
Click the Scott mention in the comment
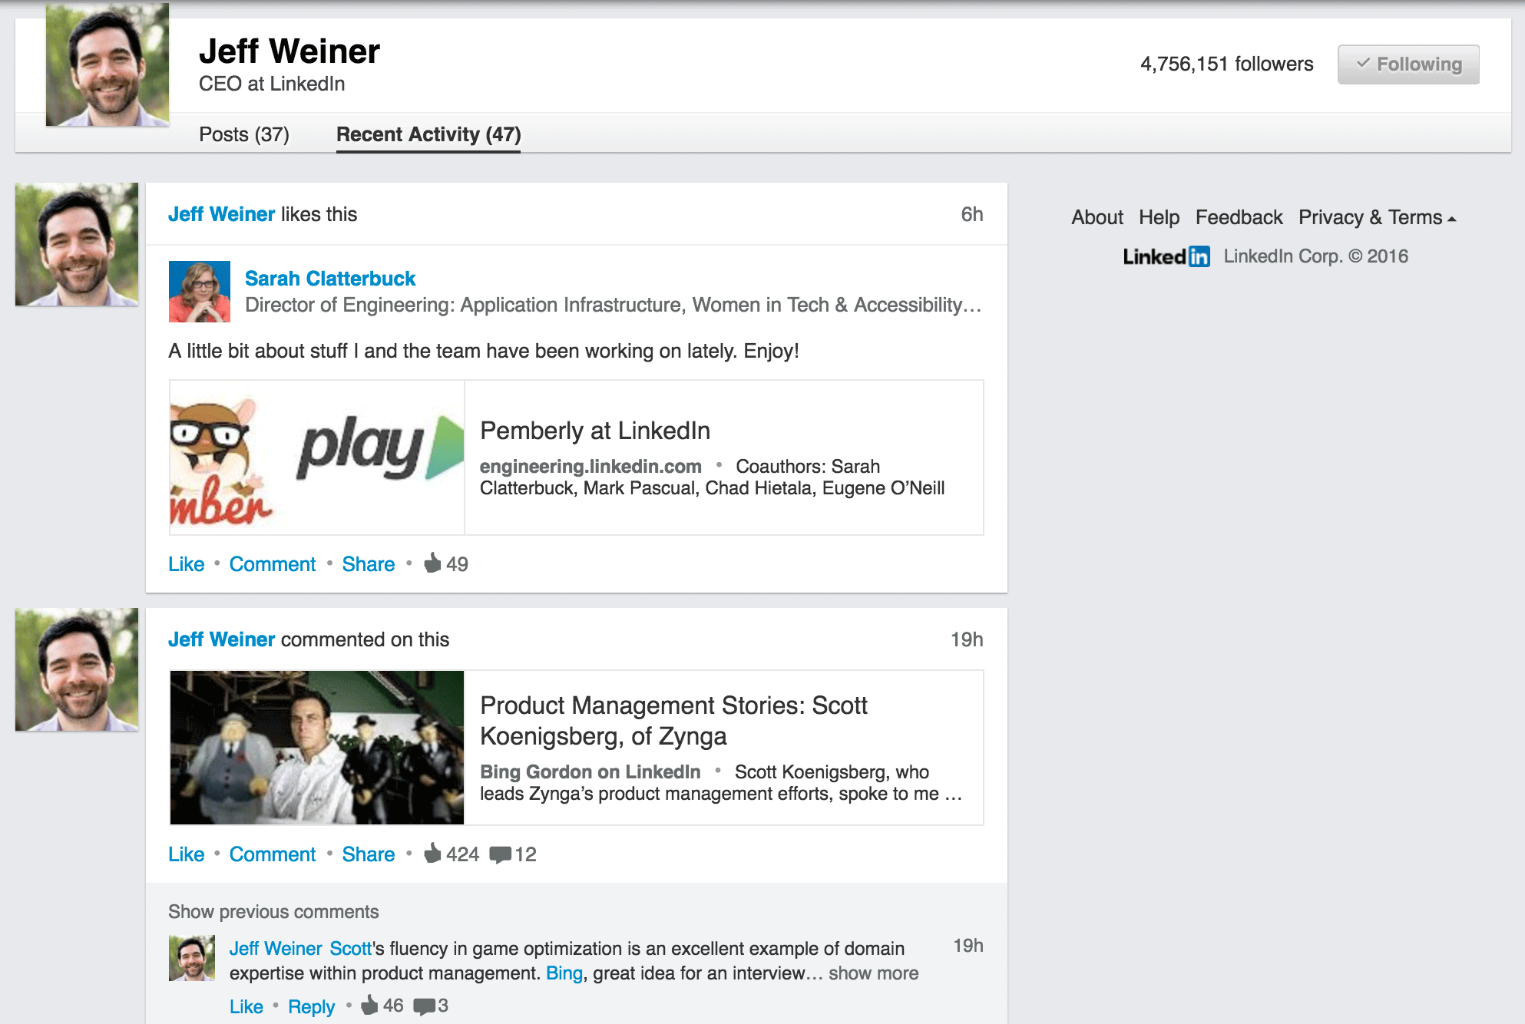[351, 949]
